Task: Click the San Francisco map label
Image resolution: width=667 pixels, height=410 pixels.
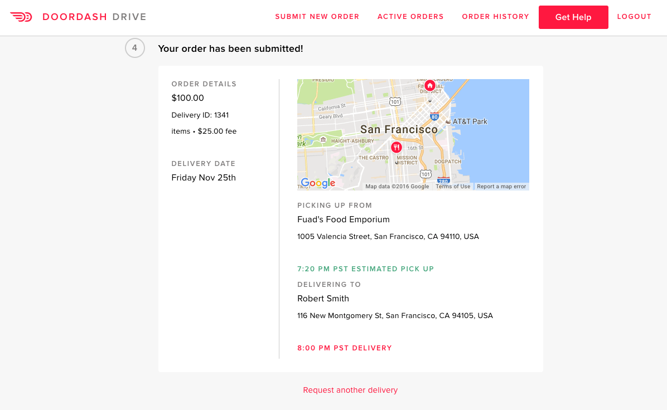Action: point(399,129)
